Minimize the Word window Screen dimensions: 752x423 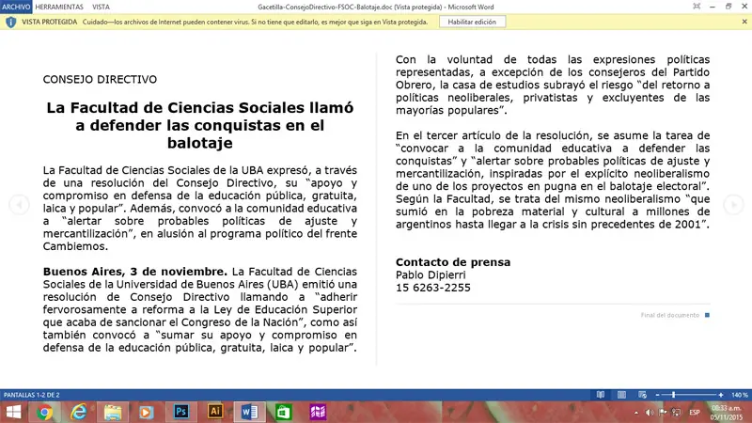(713, 7)
